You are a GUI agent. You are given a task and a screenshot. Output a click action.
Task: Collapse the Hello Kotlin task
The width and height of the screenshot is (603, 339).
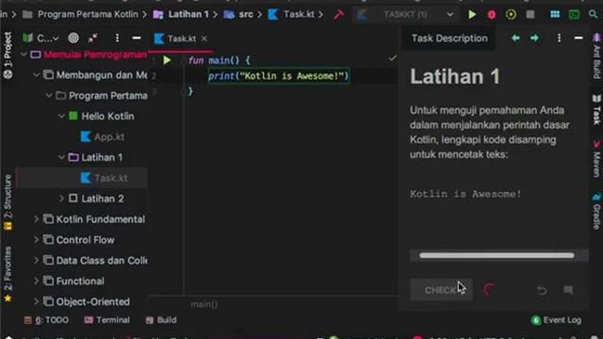(x=61, y=116)
